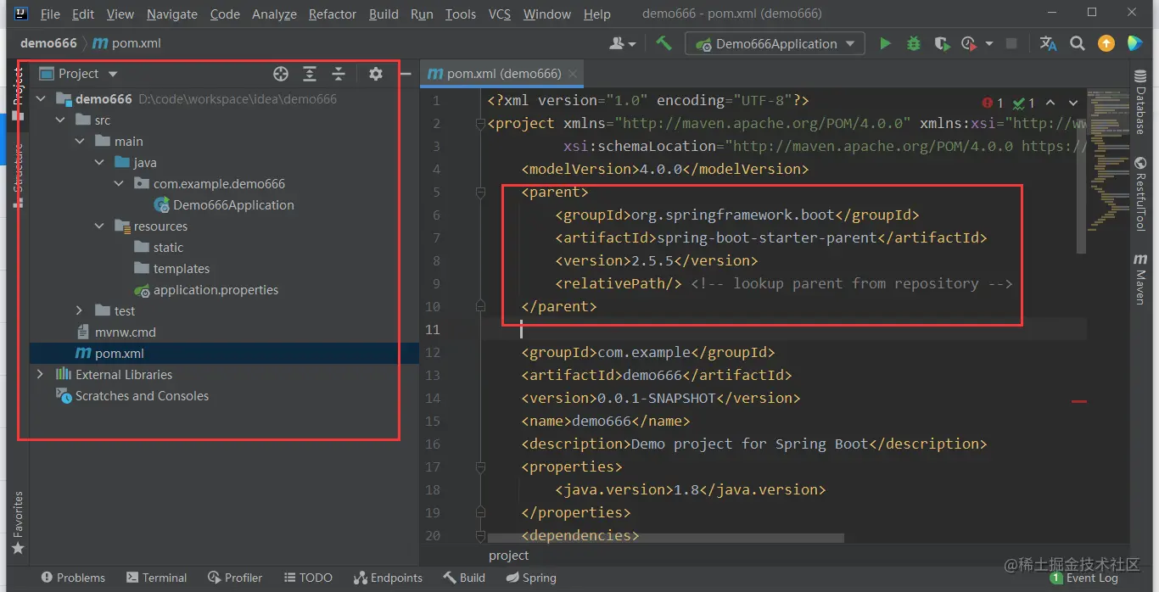Locate opened file with crosshair icon
Screen dimensions: 1159x592
(281, 74)
